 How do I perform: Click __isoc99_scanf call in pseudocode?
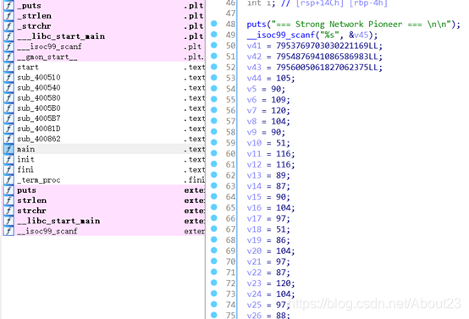tap(281, 35)
